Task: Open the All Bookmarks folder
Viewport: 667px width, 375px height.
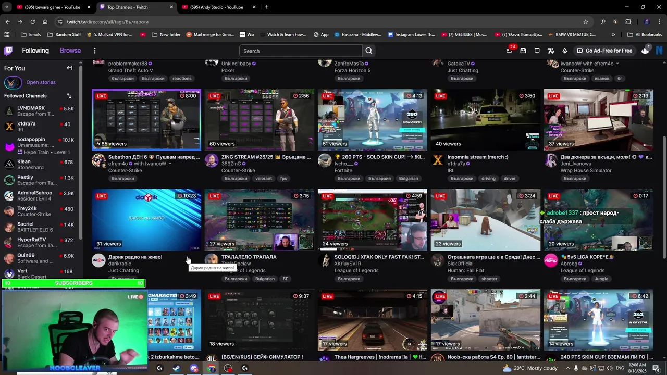Action: (645, 35)
